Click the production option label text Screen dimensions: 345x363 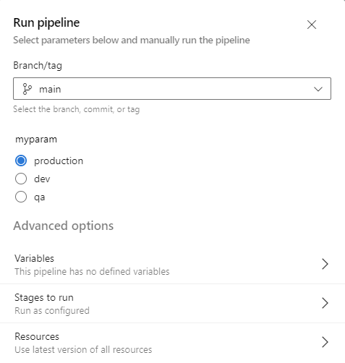[59, 161]
